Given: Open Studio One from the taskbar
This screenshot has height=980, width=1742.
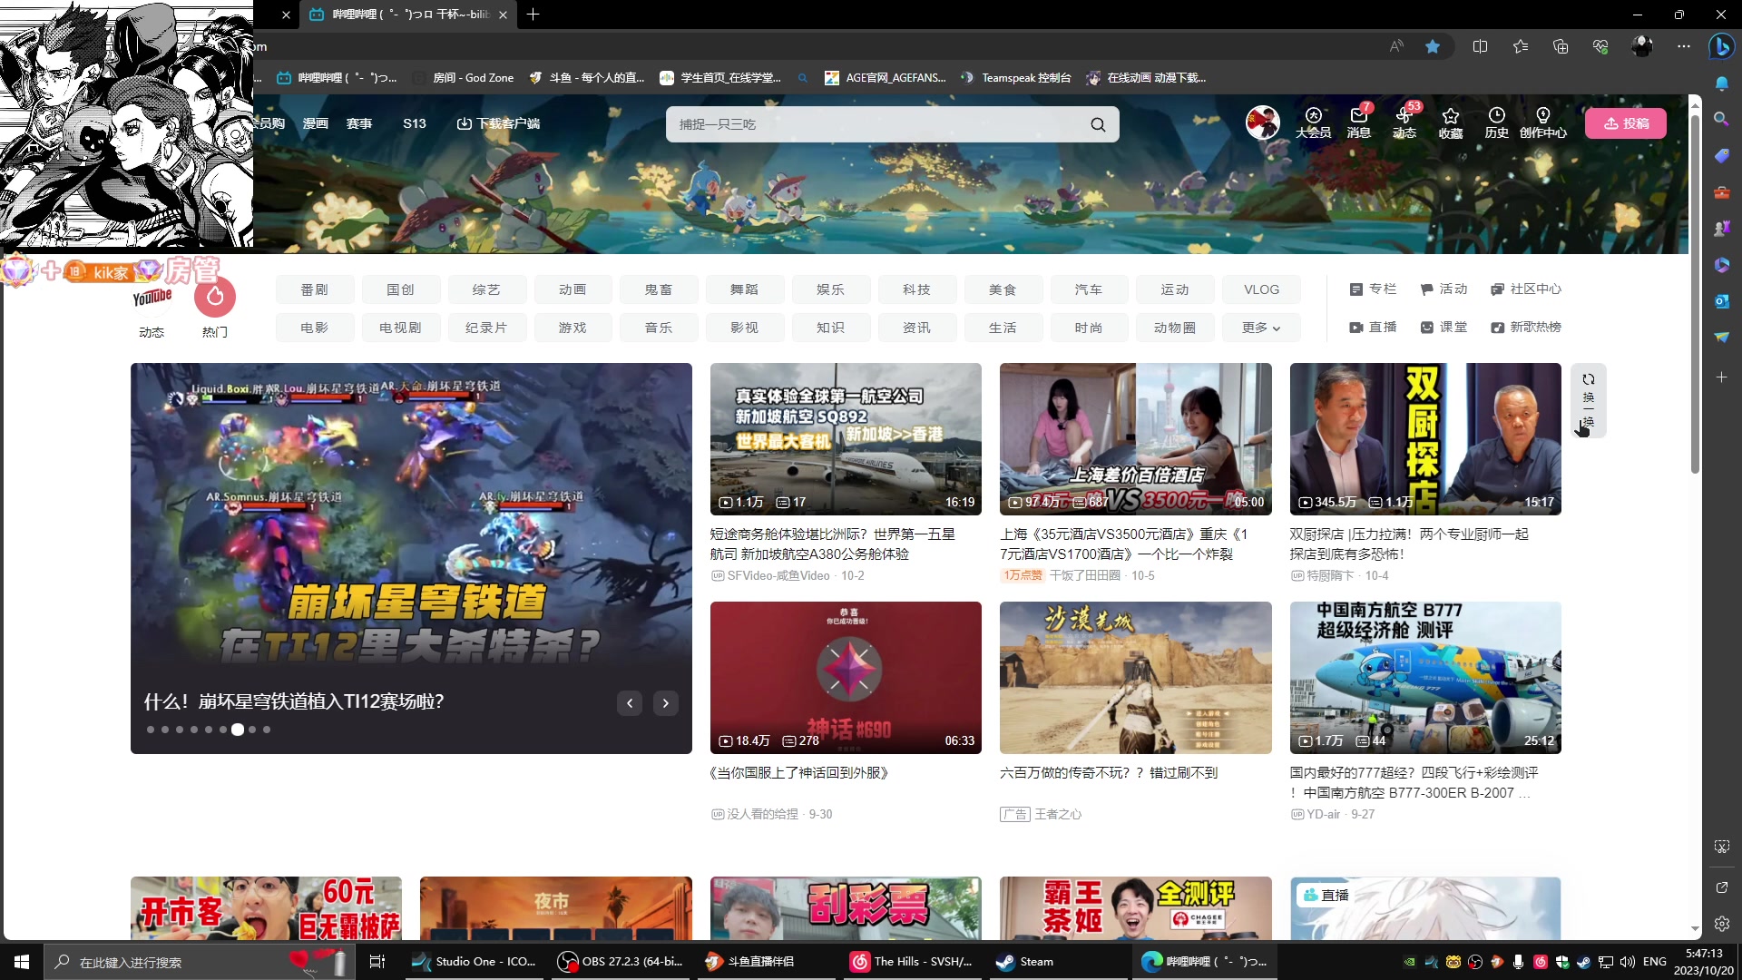Looking at the screenshot, I should 474,962.
